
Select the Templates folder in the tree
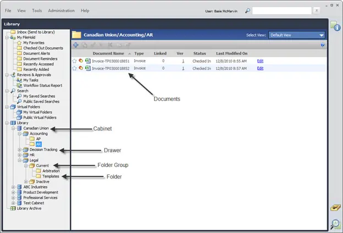(x=51, y=176)
